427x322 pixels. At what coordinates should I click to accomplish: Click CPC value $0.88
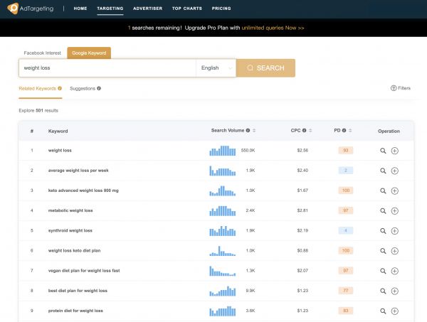click(x=302, y=250)
